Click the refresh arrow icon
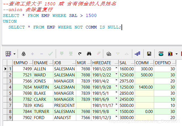Viewport: 182px width, 126px height. click(80, 54)
